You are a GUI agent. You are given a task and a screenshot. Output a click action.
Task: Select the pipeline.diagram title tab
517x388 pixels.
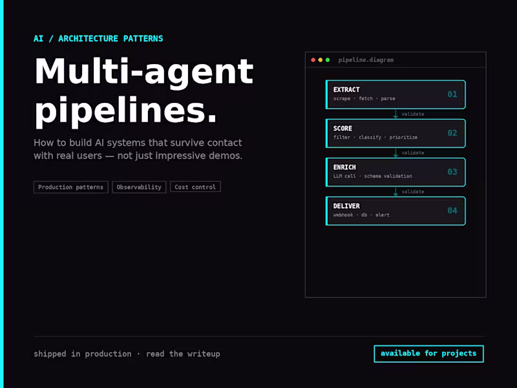click(x=365, y=59)
